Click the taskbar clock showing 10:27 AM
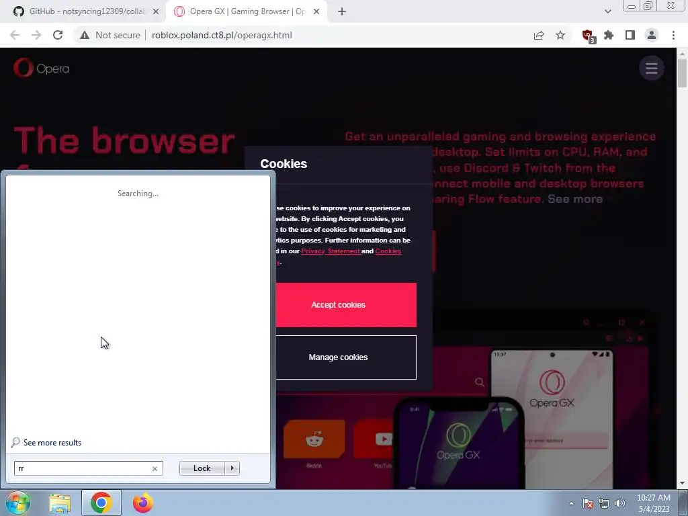This screenshot has width=688, height=516. [x=653, y=503]
